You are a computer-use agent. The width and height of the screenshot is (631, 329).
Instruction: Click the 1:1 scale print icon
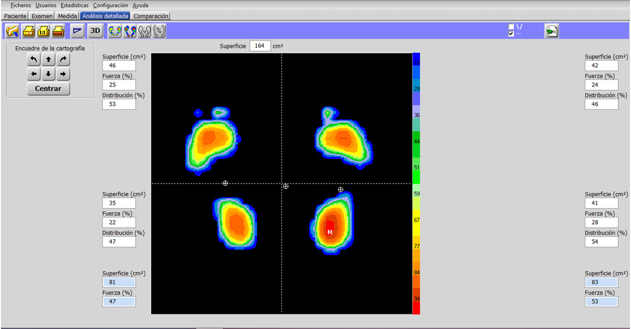[x=44, y=31]
